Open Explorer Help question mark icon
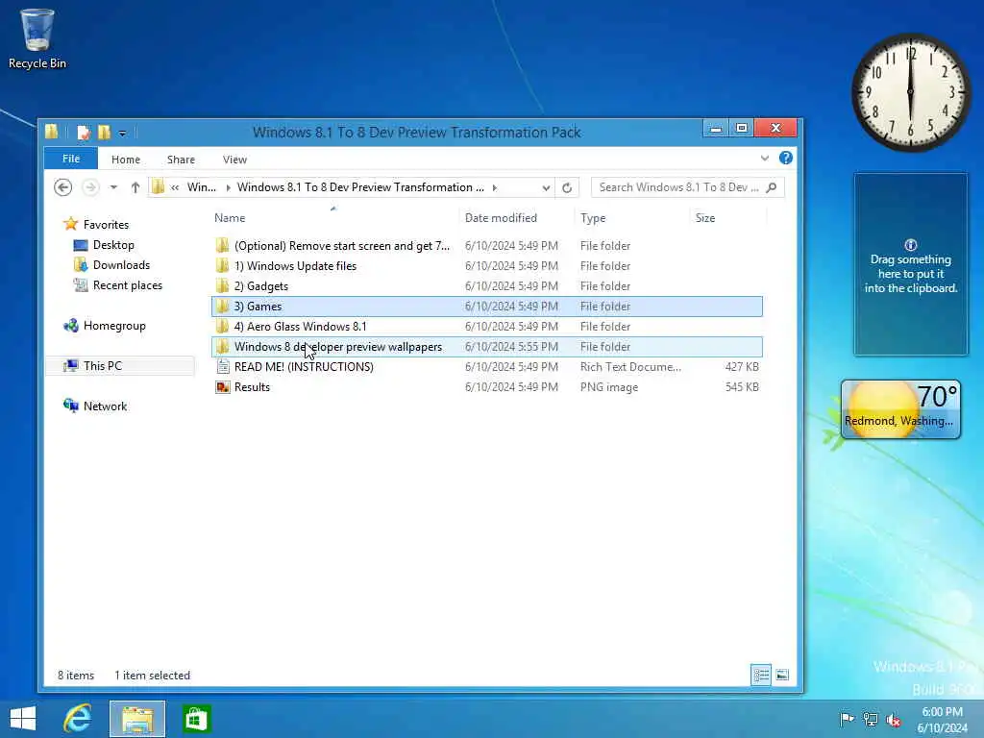 786,159
